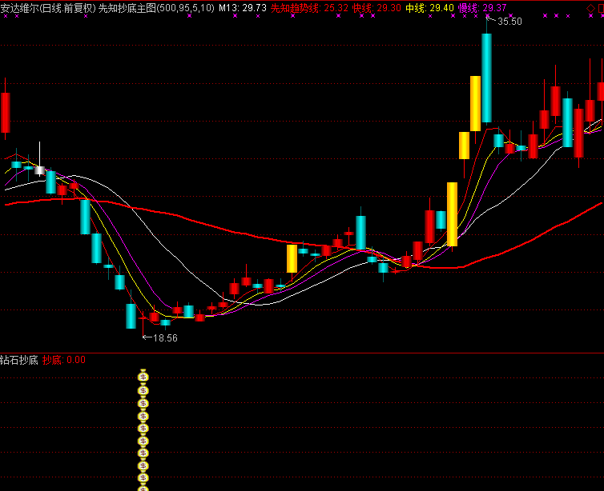Select the M13 value label

242,8
